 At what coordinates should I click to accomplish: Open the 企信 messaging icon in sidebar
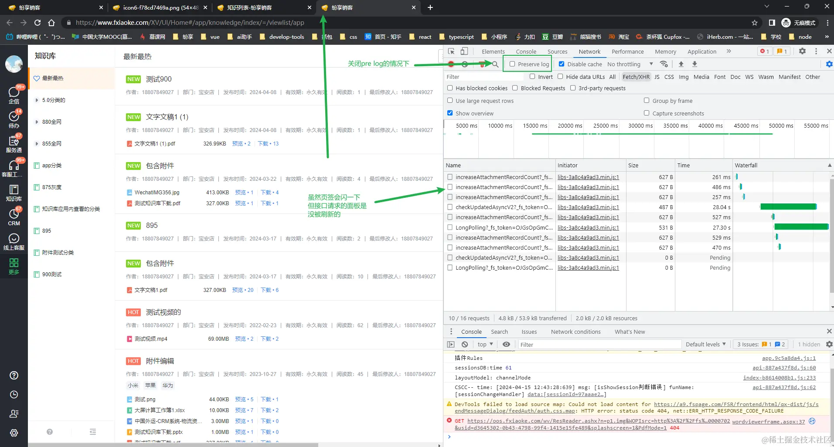tap(14, 95)
